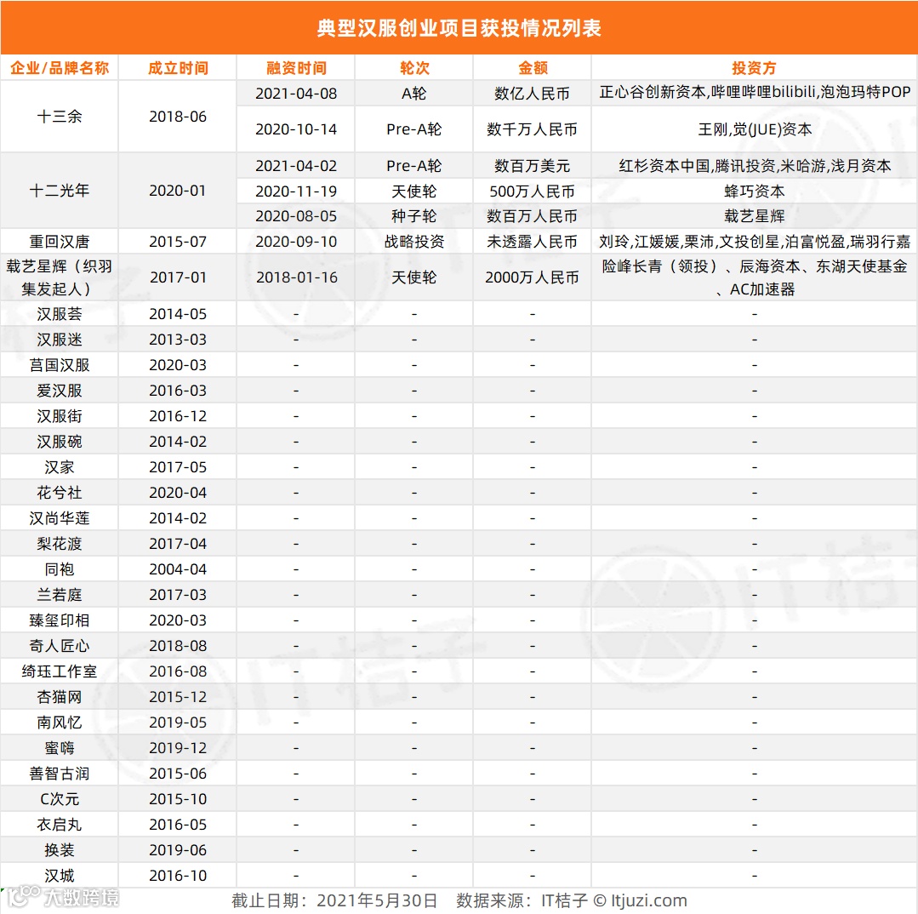Select the 梨花渡 brand cell
918x914 pixels.
click(x=60, y=544)
